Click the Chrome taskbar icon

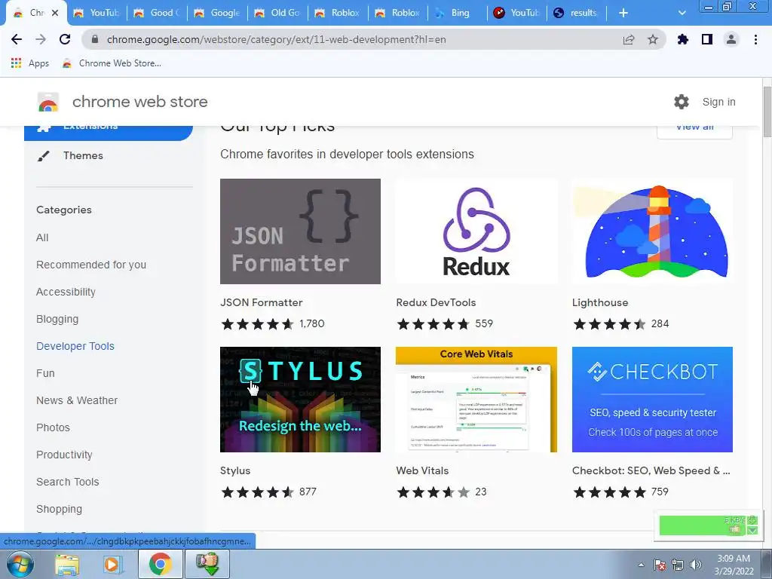coord(160,564)
